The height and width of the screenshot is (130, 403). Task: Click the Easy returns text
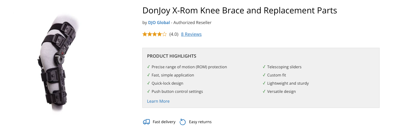point(200,122)
